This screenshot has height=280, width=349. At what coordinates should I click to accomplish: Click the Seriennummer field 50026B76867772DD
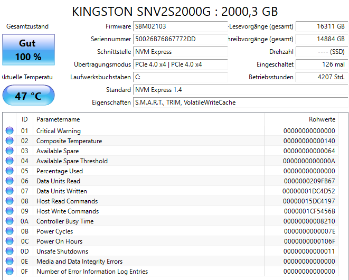point(180,39)
